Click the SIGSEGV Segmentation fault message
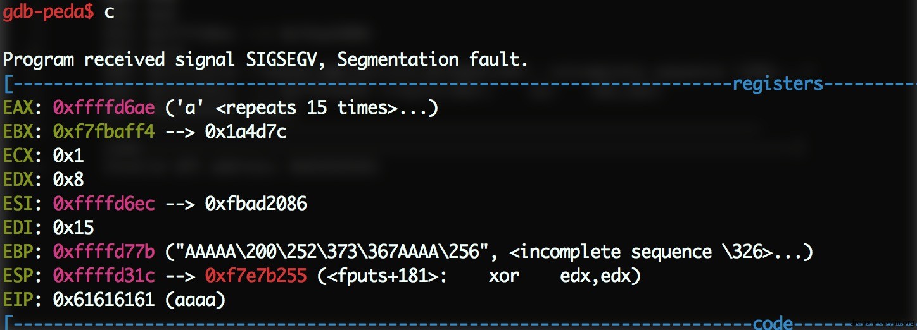 (265, 61)
